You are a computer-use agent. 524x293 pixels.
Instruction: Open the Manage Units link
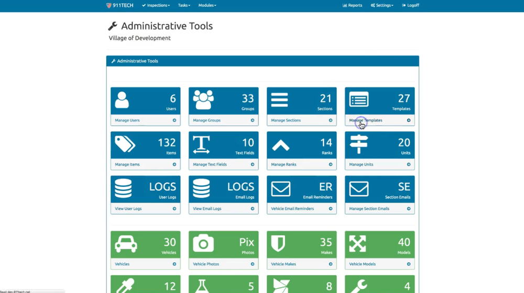[361, 164]
